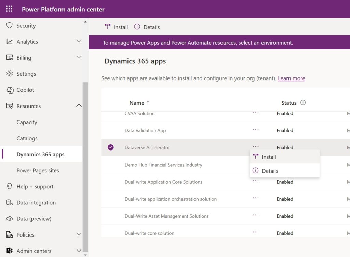Open Data (preview) in sidebar

[34, 219]
